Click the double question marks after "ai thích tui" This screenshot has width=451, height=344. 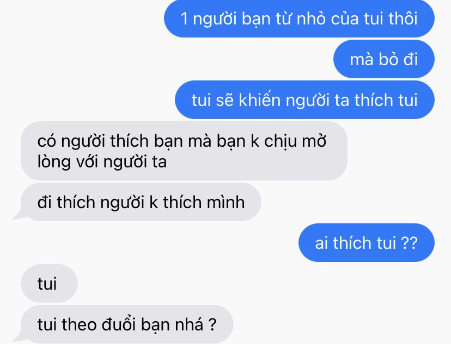pos(409,243)
